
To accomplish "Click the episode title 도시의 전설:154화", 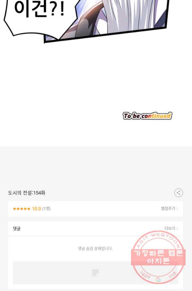I will [x=27, y=193].
